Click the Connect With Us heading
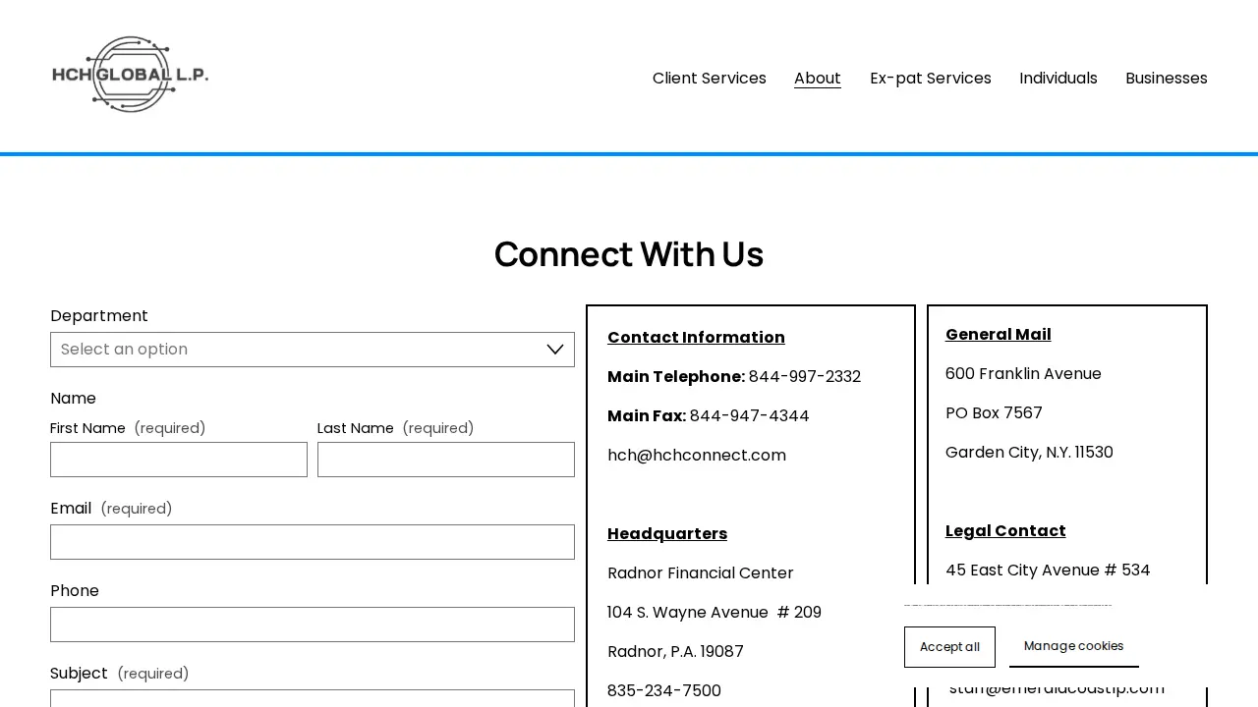 (x=629, y=254)
